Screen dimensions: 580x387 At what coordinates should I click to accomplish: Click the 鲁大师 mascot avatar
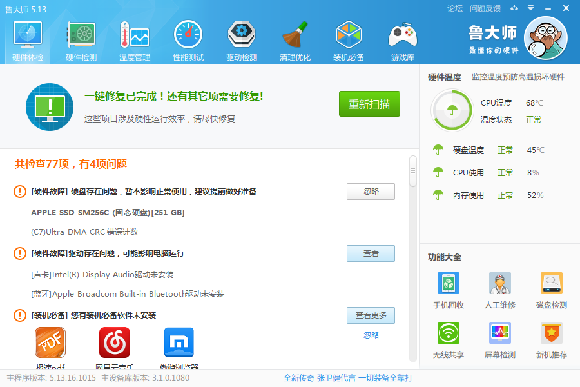(546, 38)
